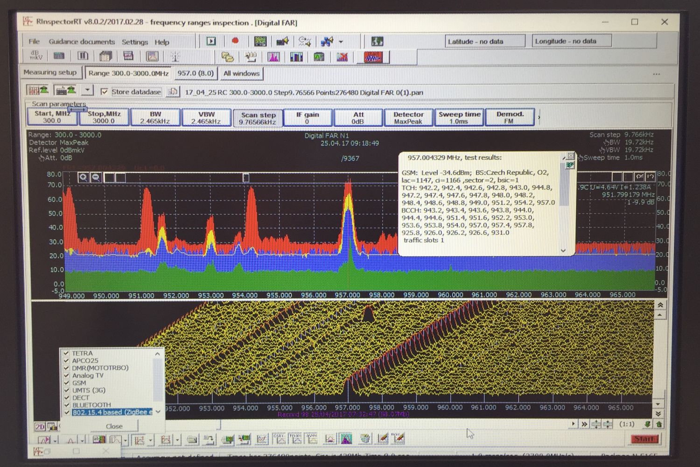Viewport: 700px width, 467px height.
Task: Click the red Start waveform toolbar icon
Action: [373, 57]
